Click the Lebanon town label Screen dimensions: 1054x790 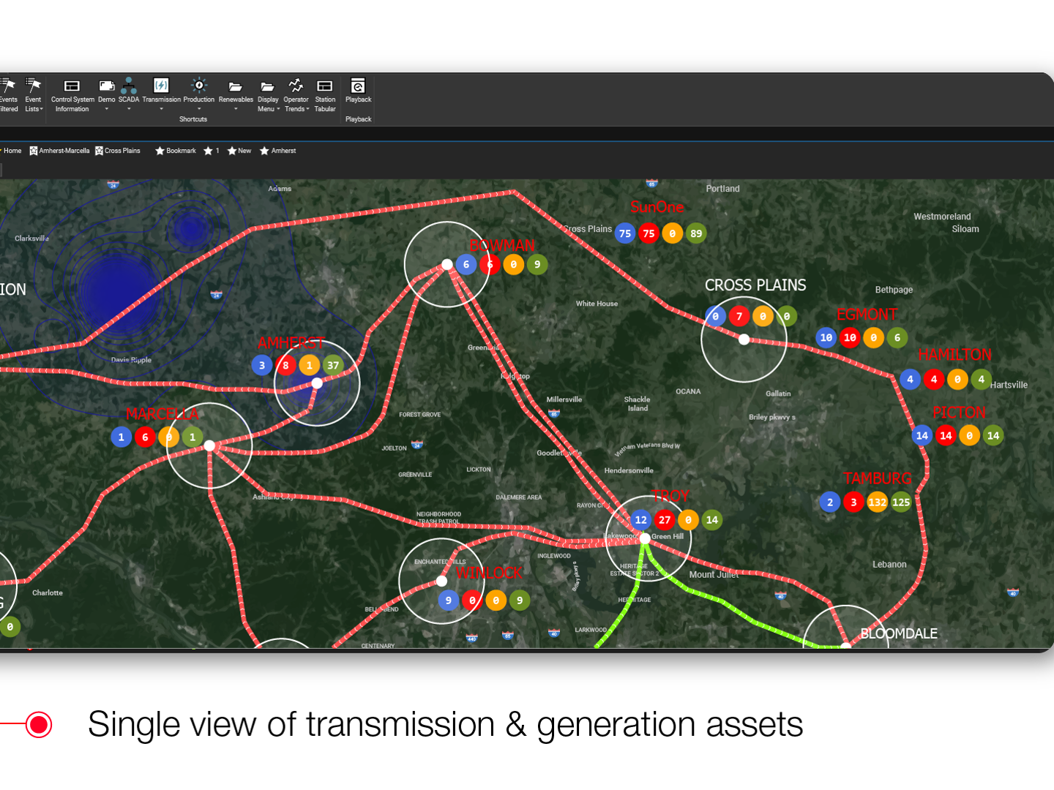(889, 564)
